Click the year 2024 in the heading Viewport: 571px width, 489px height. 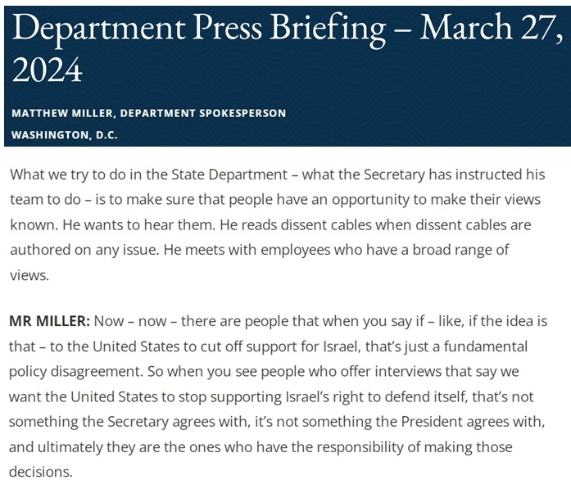tap(47, 70)
